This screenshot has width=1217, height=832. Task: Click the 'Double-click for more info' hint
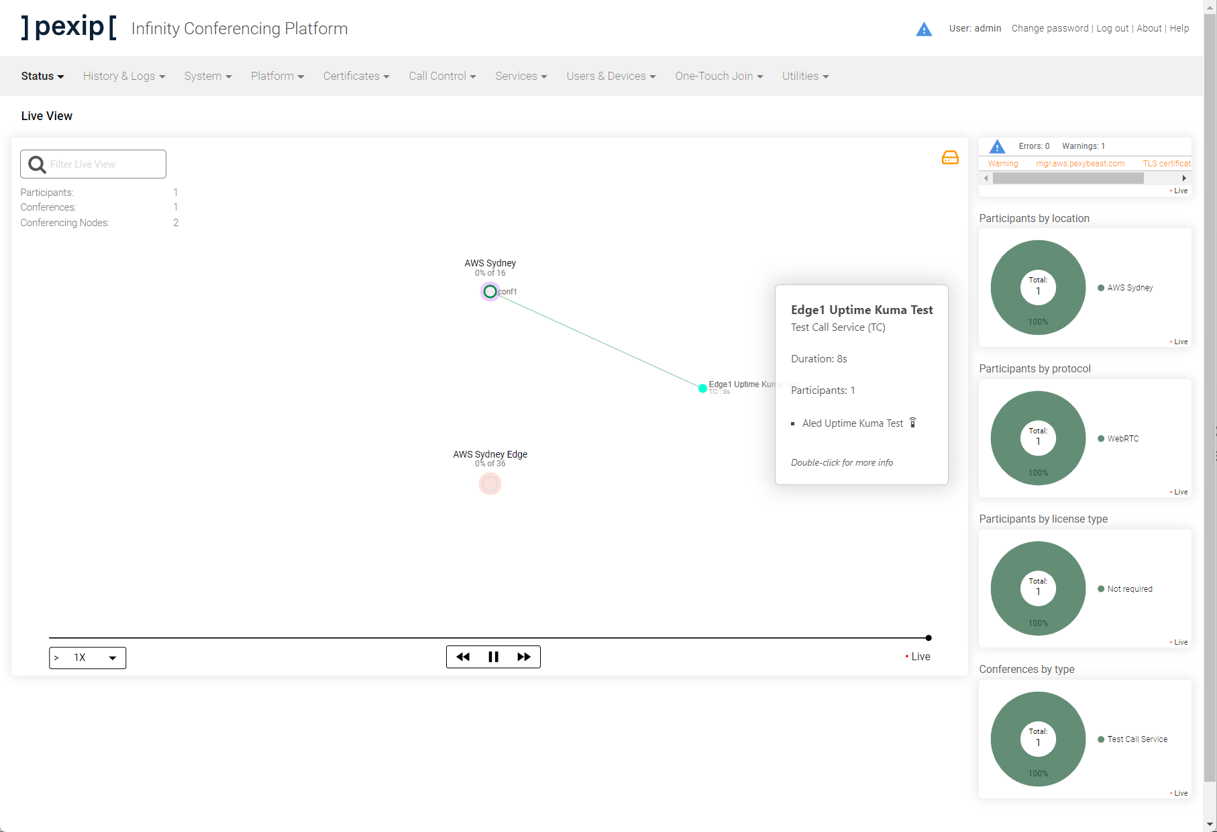click(842, 463)
